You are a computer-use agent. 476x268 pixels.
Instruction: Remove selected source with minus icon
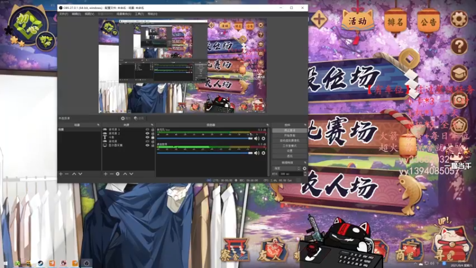pos(111,174)
